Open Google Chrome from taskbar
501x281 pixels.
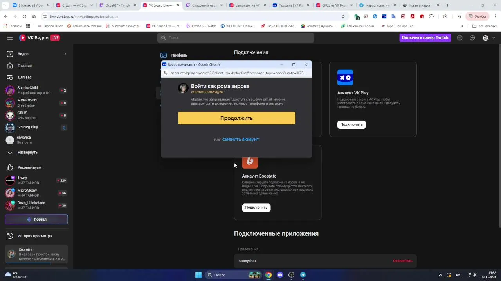269,275
